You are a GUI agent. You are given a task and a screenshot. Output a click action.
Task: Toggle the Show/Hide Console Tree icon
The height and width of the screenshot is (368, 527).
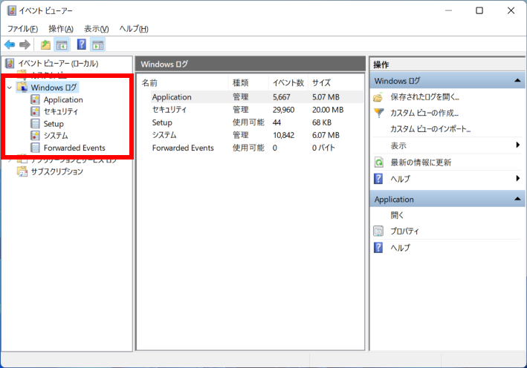click(62, 45)
